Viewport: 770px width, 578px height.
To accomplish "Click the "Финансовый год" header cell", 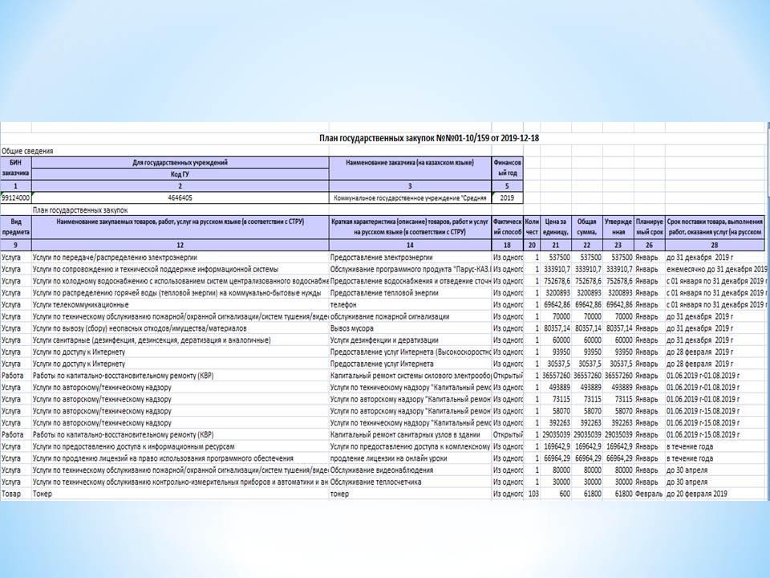I will coord(507,168).
